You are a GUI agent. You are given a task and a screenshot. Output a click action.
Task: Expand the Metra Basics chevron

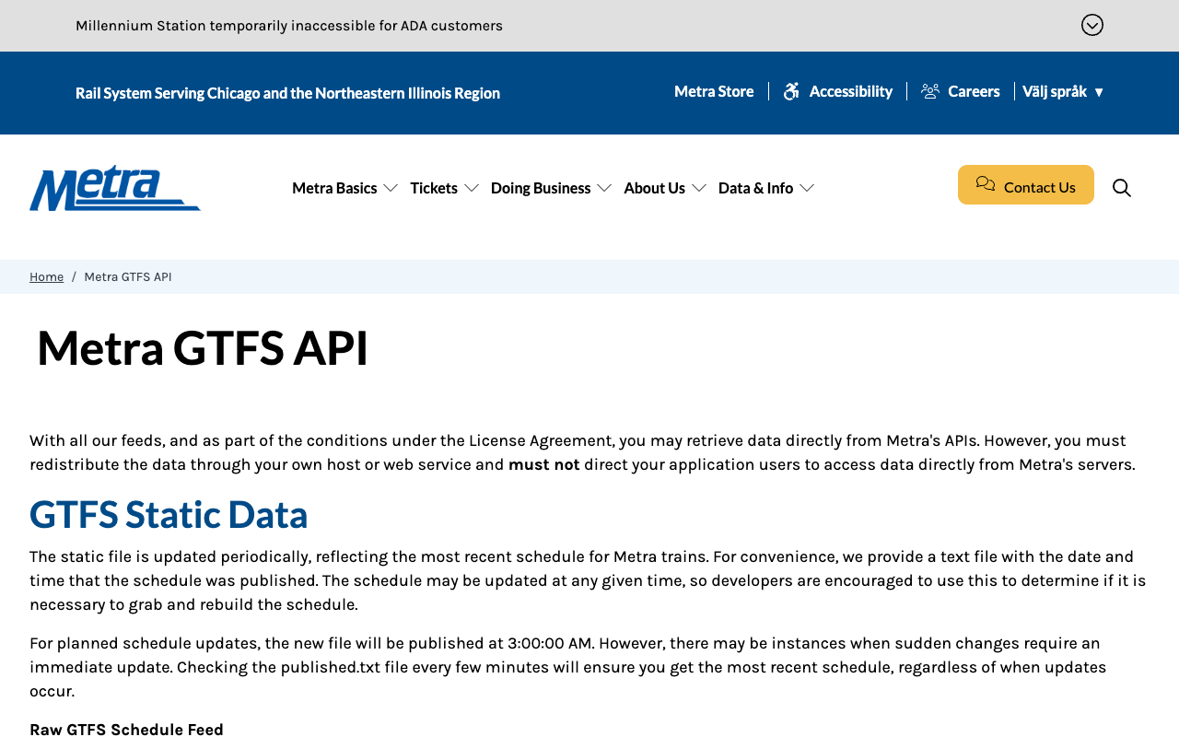pyautogui.click(x=391, y=188)
